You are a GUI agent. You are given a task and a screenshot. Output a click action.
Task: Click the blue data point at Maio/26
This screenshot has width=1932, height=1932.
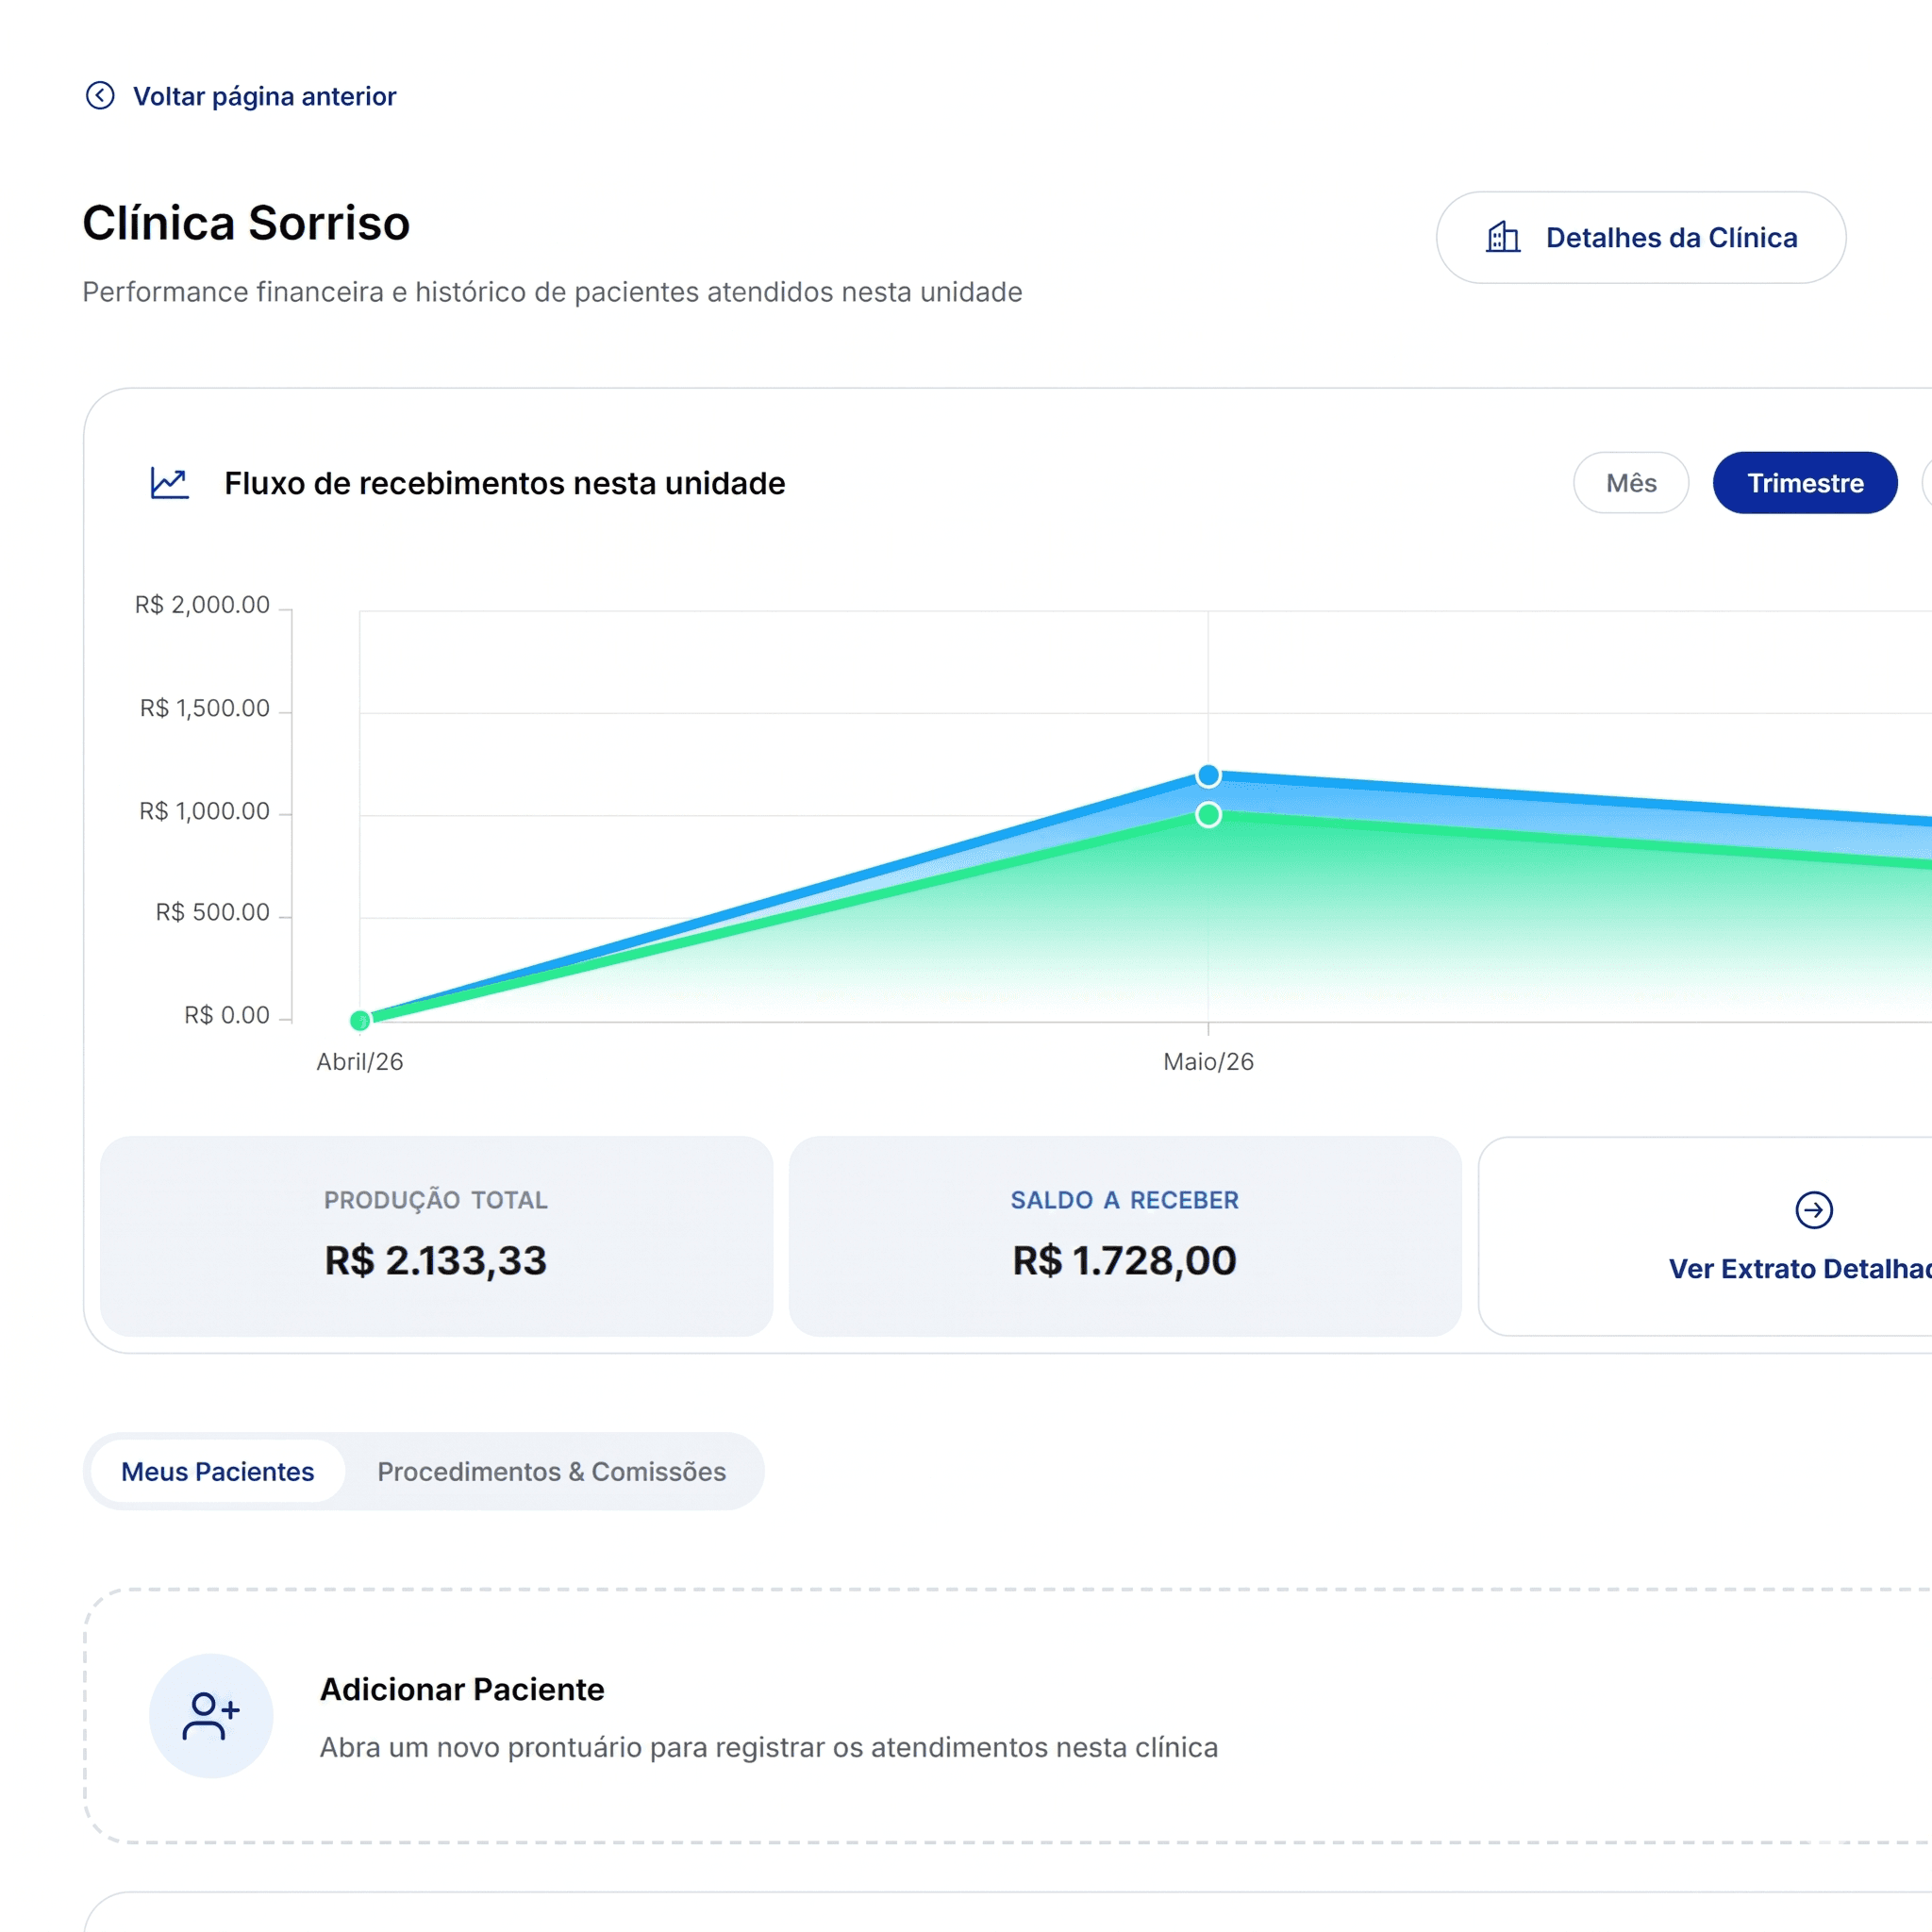(1208, 776)
